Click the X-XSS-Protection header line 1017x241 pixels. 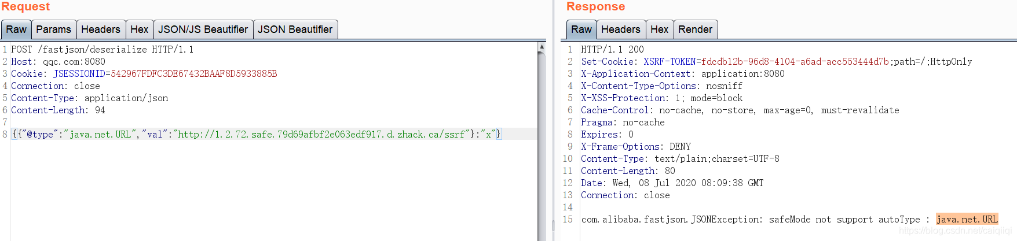point(662,98)
